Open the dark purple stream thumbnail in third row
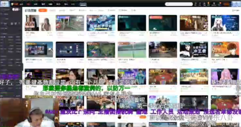Image resolution: width=241 pixels, height=127 pixels. coord(39,77)
